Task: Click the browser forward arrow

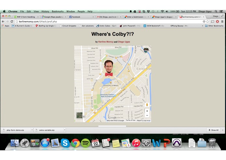Action: [7, 21]
